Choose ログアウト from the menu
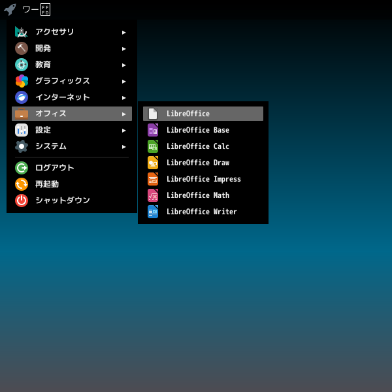392x392 pixels. click(72, 168)
